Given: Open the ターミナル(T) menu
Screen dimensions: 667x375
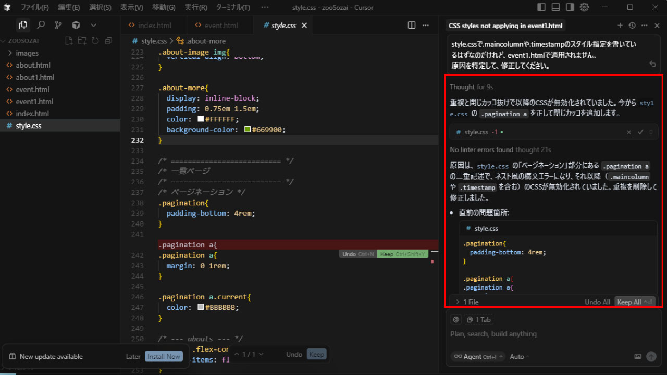Looking at the screenshot, I should [x=232, y=7].
